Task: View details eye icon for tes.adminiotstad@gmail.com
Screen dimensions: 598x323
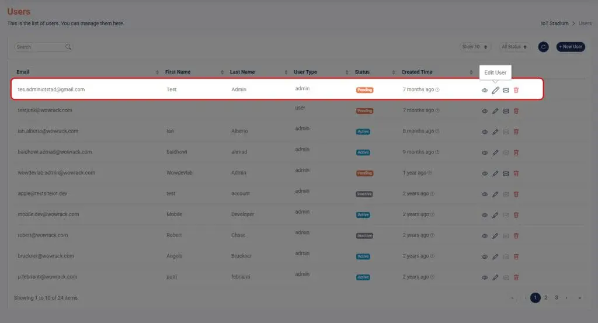Action: 484,91
